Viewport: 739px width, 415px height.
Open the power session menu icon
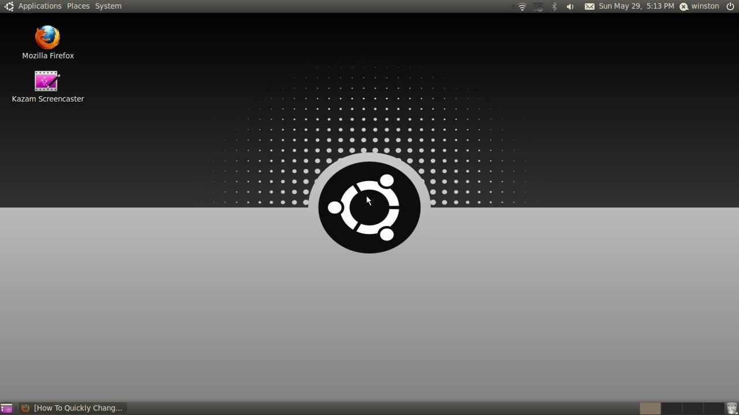(730, 6)
